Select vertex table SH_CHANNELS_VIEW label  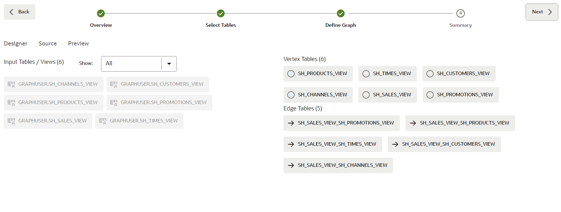pos(322,95)
